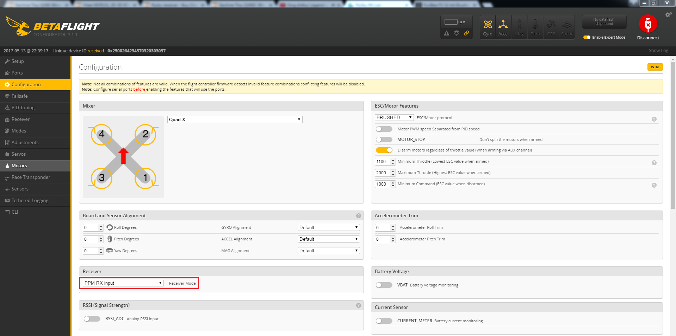The image size is (676, 336).
Task: Open the Failsafe tab
Action: [35, 96]
